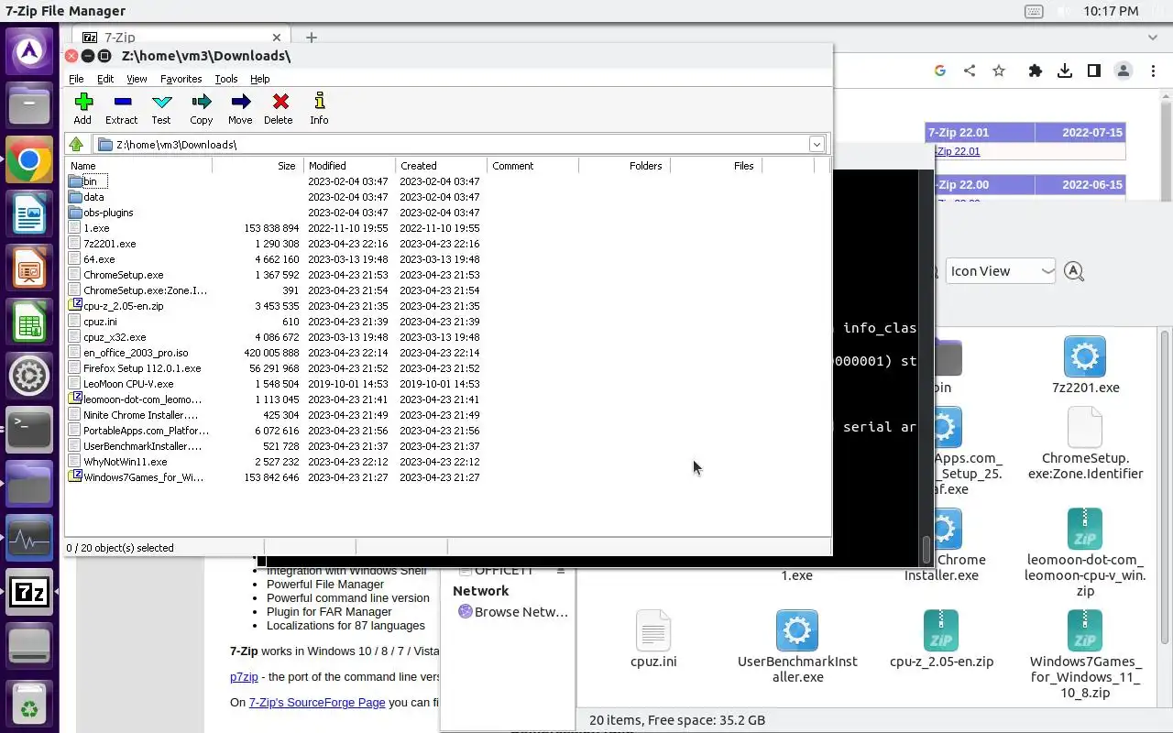Open the View menu
The image size is (1173, 733).
click(137, 79)
